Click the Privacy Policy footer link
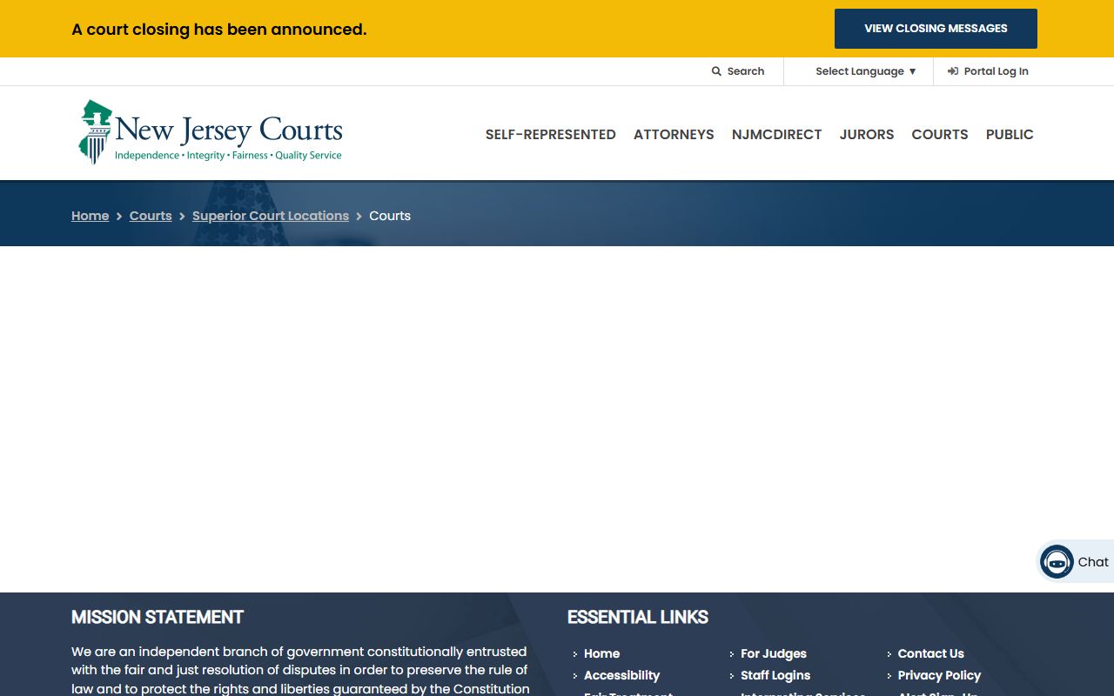The height and width of the screenshot is (696, 1114). [x=939, y=675]
